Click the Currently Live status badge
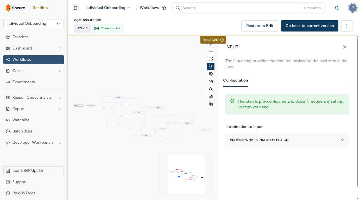The width and height of the screenshot is (362, 200). (x=107, y=28)
